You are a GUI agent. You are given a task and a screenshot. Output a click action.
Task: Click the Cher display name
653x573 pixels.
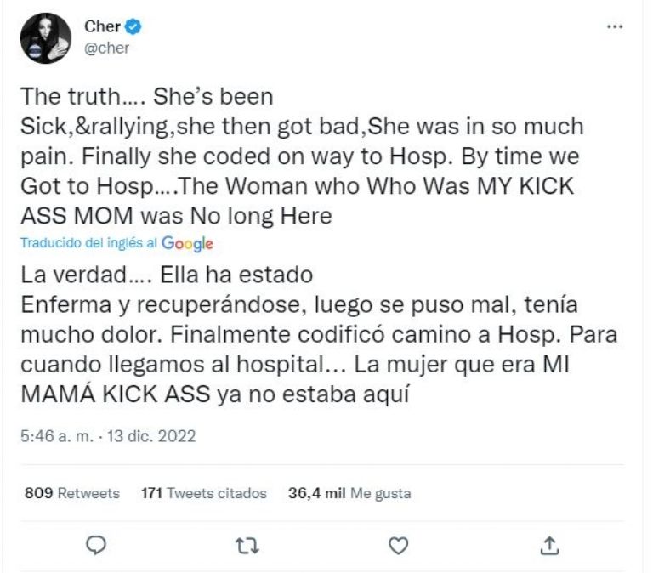coord(102,26)
